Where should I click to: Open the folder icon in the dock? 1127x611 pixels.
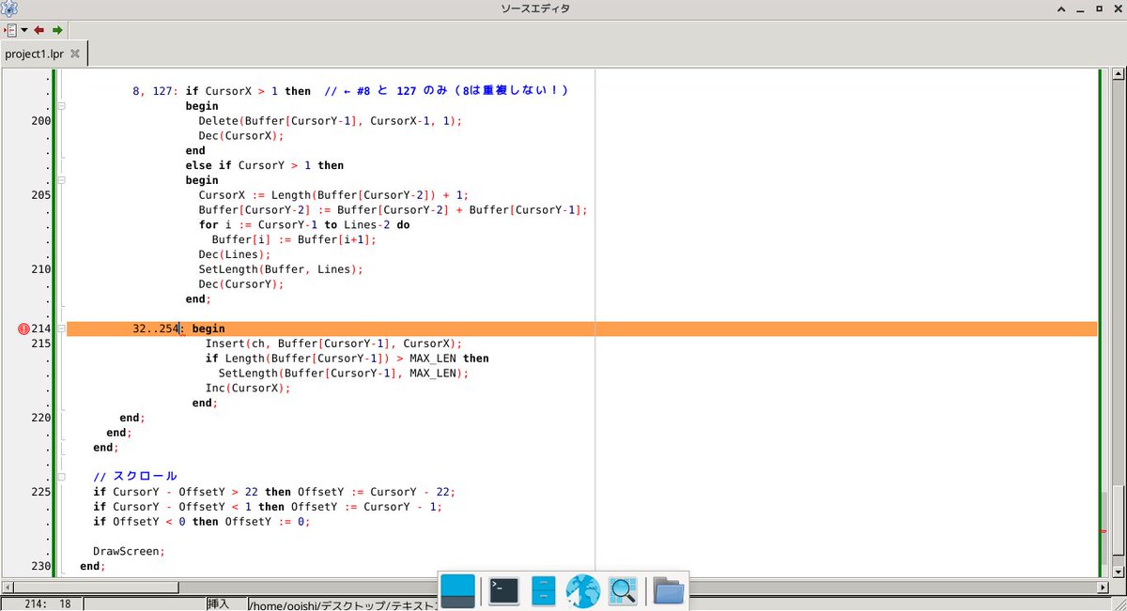668,590
